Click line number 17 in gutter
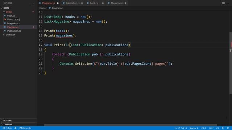Screen dimensions: 232x130 click(41, 45)
